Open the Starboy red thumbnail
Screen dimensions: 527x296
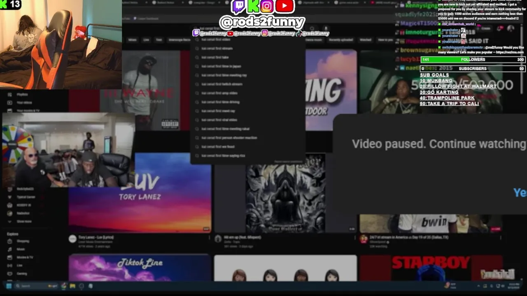431,268
